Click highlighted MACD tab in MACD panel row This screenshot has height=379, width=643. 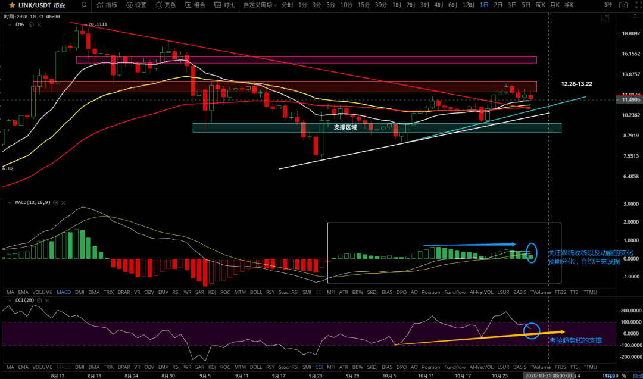coord(64,292)
